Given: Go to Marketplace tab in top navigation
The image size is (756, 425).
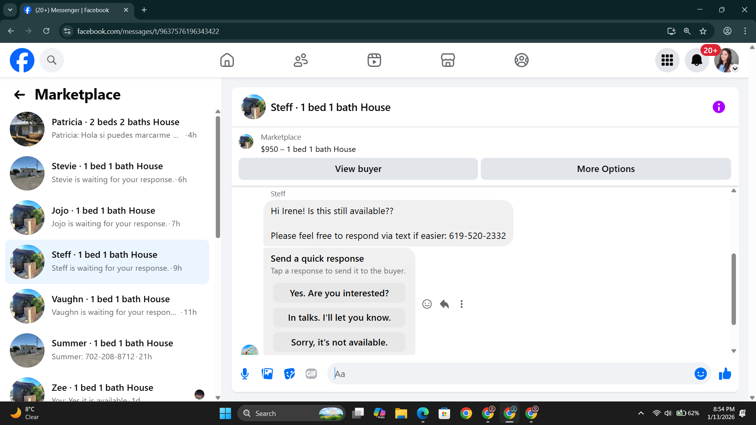Looking at the screenshot, I should click(x=448, y=60).
